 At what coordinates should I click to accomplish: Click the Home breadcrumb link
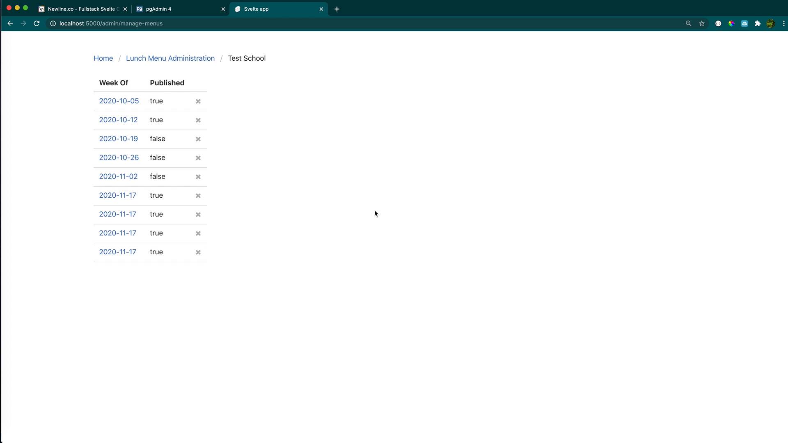pos(103,58)
